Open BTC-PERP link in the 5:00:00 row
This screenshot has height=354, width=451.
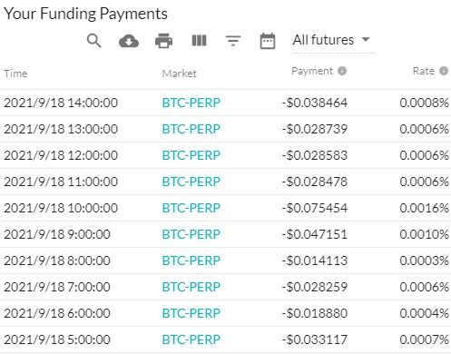pos(191,339)
